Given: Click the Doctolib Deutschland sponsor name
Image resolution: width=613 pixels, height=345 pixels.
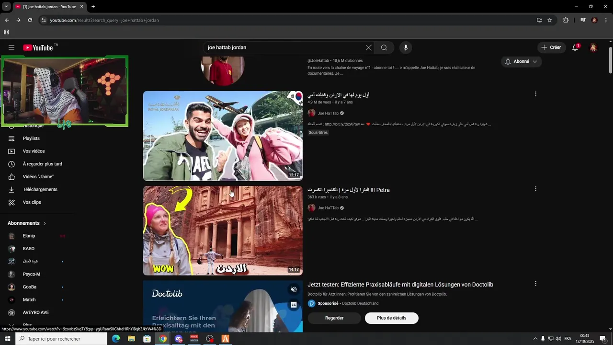Looking at the screenshot, I should pos(360,303).
